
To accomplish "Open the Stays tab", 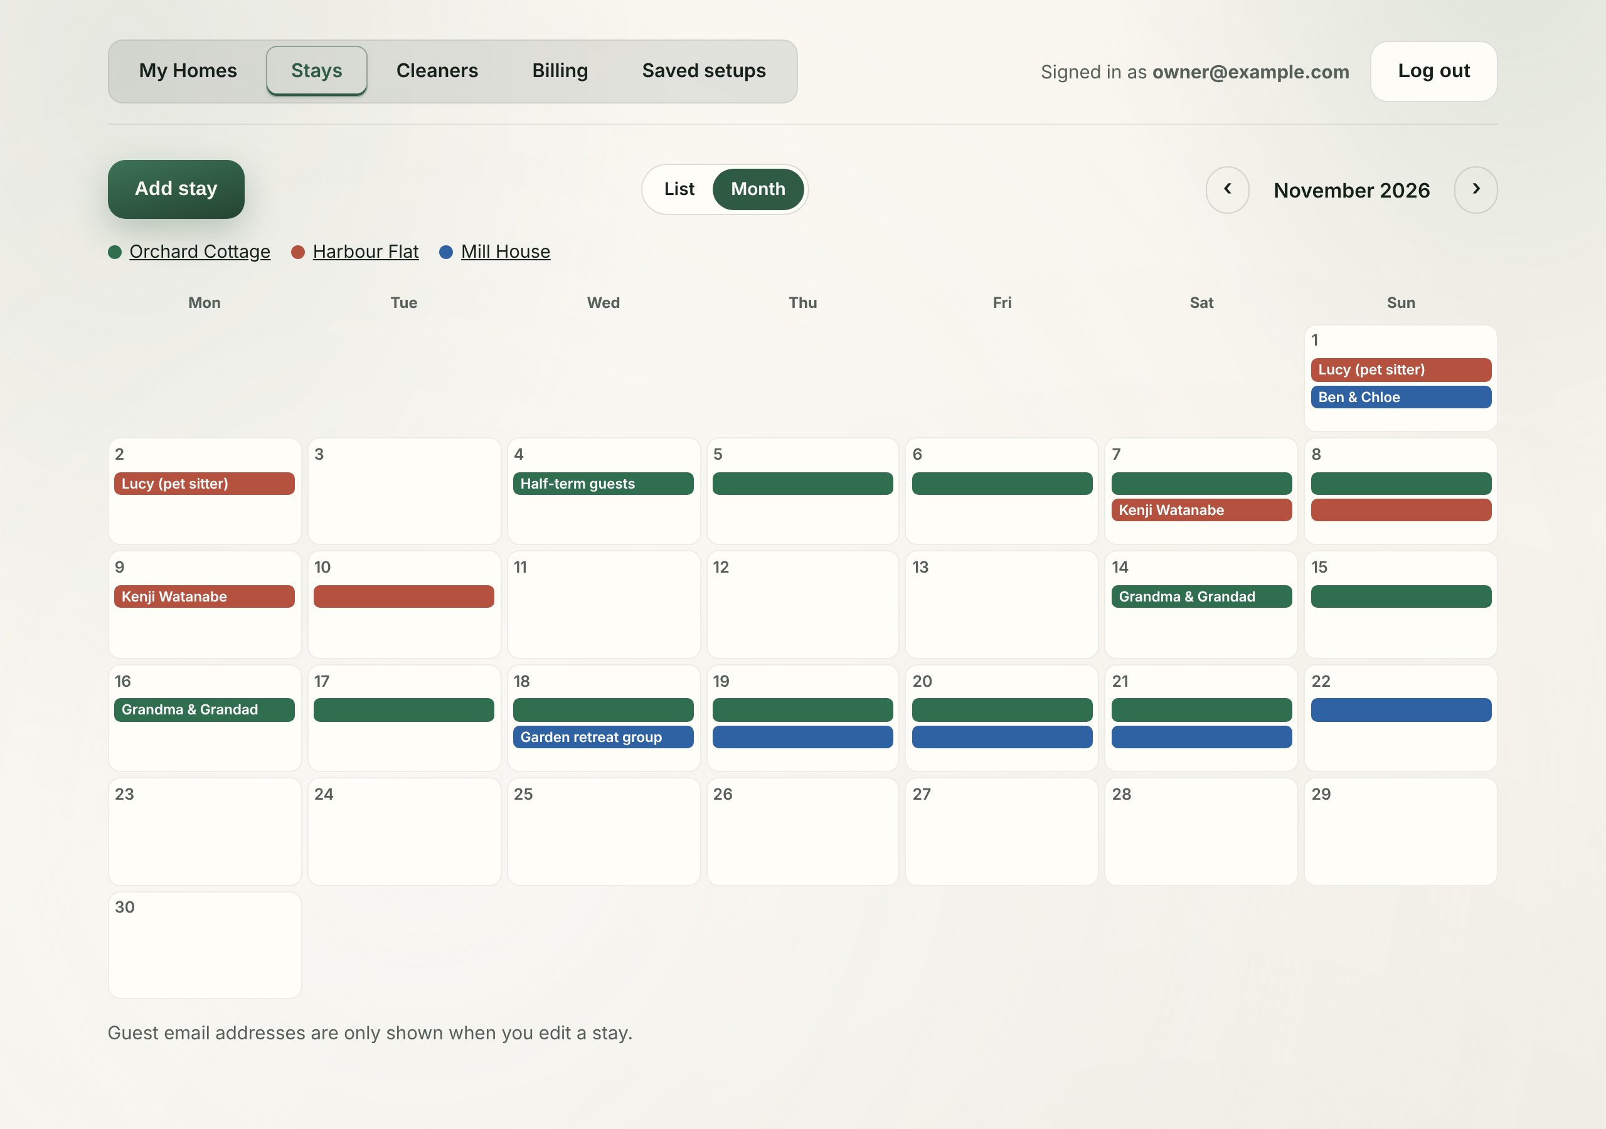I will click(316, 71).
